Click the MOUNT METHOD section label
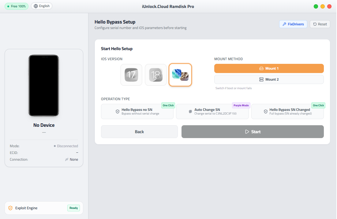This screenshot has width=337, height=219. [x=228, y=59]
